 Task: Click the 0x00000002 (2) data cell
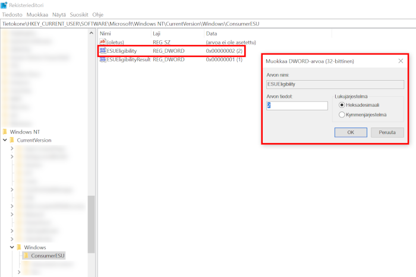tap(224, 51)
